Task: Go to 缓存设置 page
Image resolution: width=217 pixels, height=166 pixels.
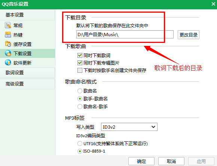Action: (28, 44)
